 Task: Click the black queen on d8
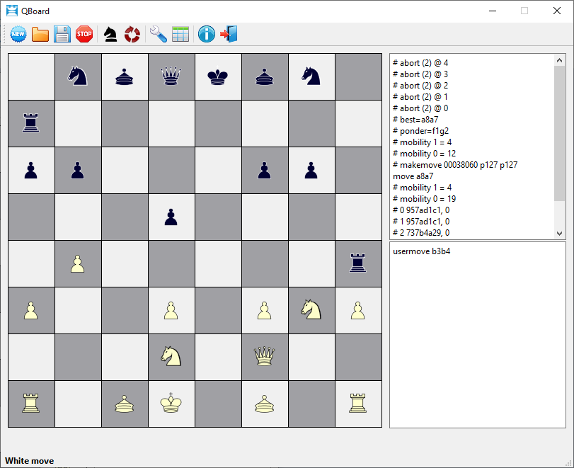[171, 76]
